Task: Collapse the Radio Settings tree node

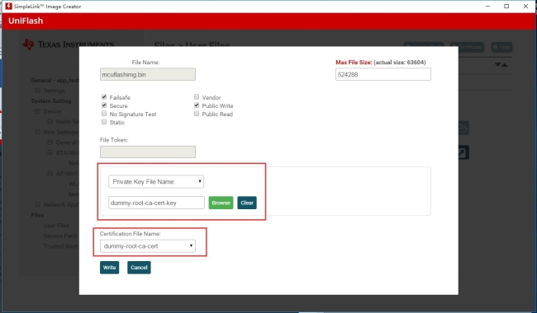Action: (x=50, y=122)
